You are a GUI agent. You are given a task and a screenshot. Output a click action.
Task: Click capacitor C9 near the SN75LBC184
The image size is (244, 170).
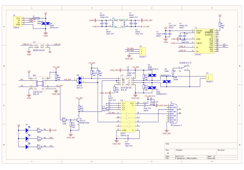[x=128, y=70]
